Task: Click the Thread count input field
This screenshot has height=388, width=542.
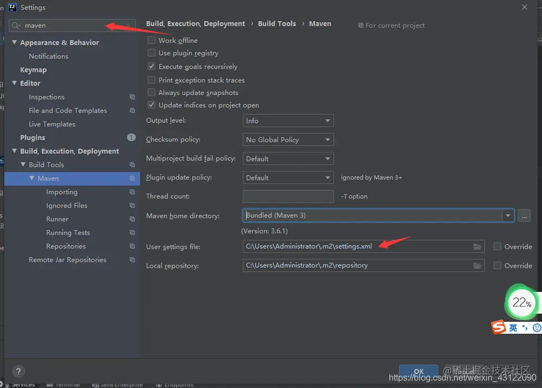Action: tap(288, 196)
